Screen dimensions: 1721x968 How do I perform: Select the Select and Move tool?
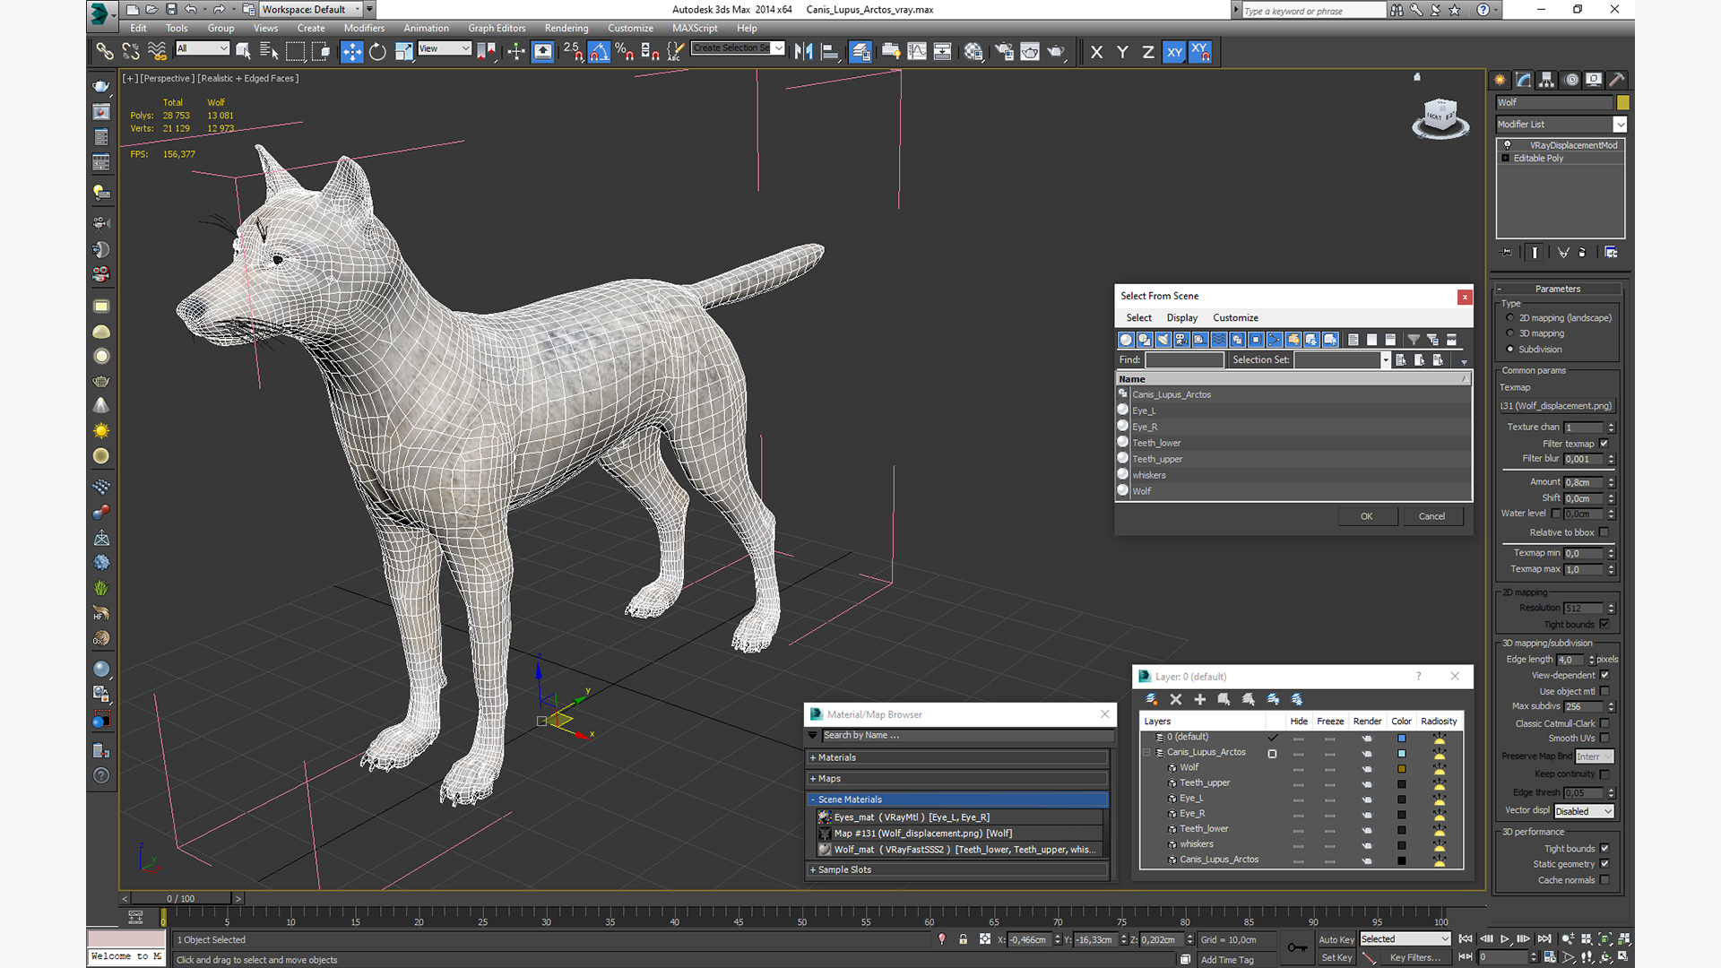[352, 52]
